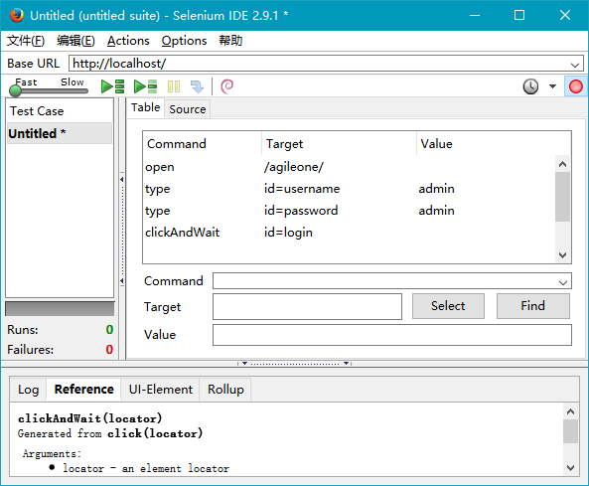Switch to the Source tab
589x486 pixels.
click(188, 109)
